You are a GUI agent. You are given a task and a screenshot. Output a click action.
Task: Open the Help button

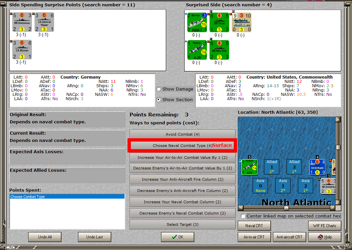click(x=325, y=237)
